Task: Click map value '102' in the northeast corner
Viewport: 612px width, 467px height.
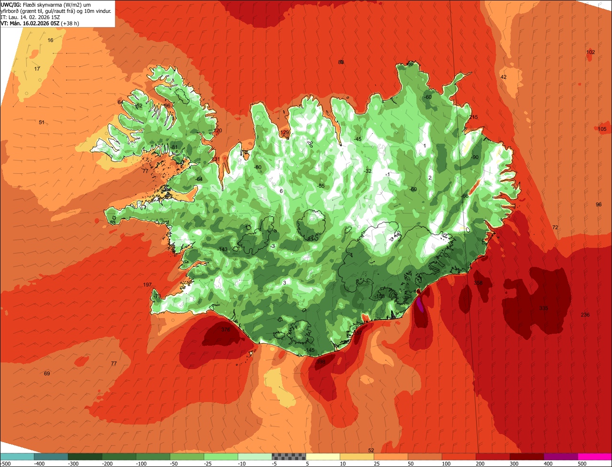Action: [x=590, y=52]
